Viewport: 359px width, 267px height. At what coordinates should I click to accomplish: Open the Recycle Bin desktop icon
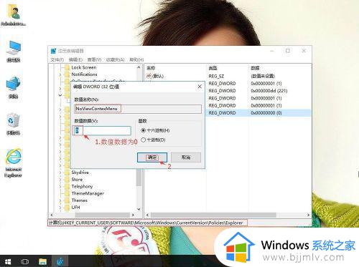[x=14, y=124]
